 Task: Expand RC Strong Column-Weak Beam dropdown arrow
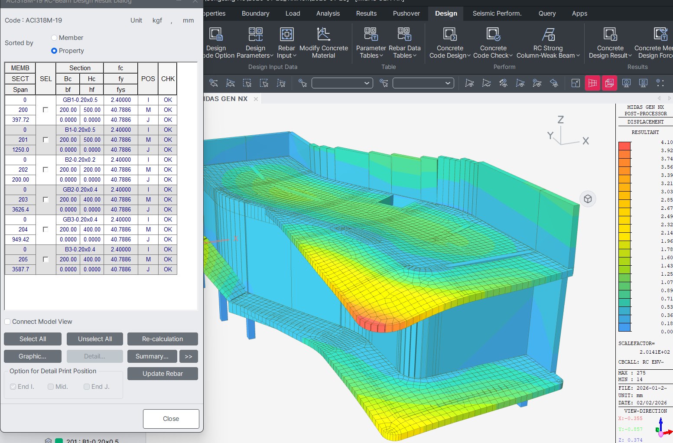[578, 55]
